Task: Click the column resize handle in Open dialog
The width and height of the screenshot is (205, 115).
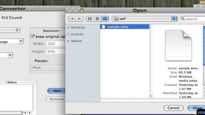Action: 152,96
